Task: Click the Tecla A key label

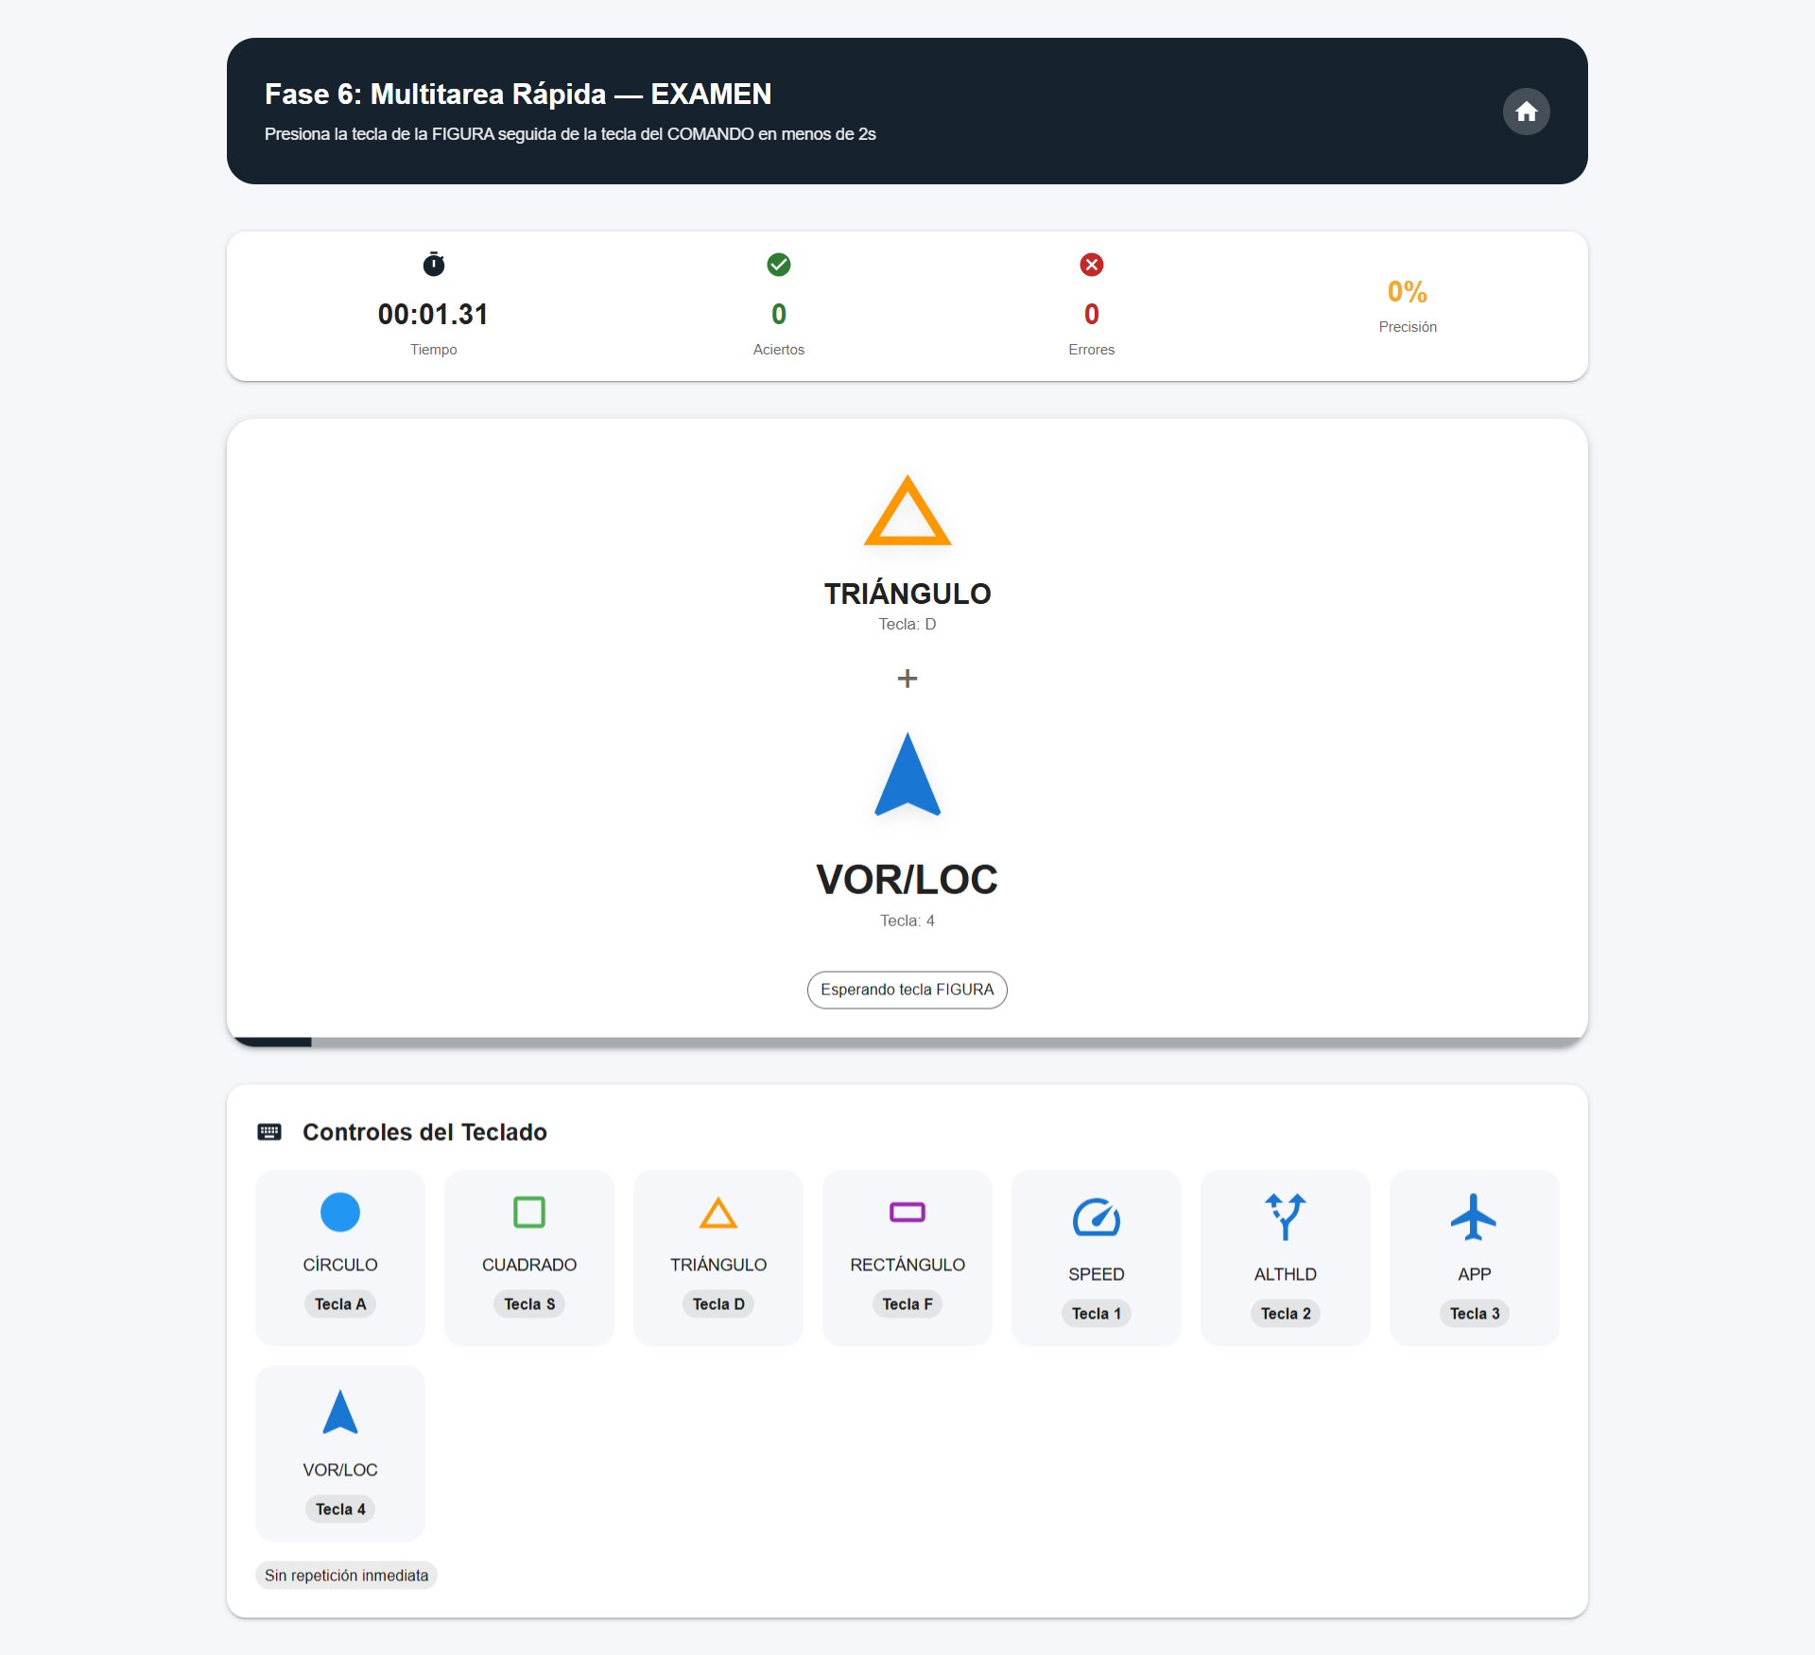Action: click(x=339, y=1303)
